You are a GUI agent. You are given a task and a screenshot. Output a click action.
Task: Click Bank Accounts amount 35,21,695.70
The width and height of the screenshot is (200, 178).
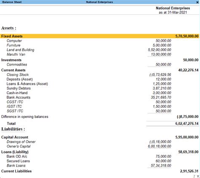(161, 97)
